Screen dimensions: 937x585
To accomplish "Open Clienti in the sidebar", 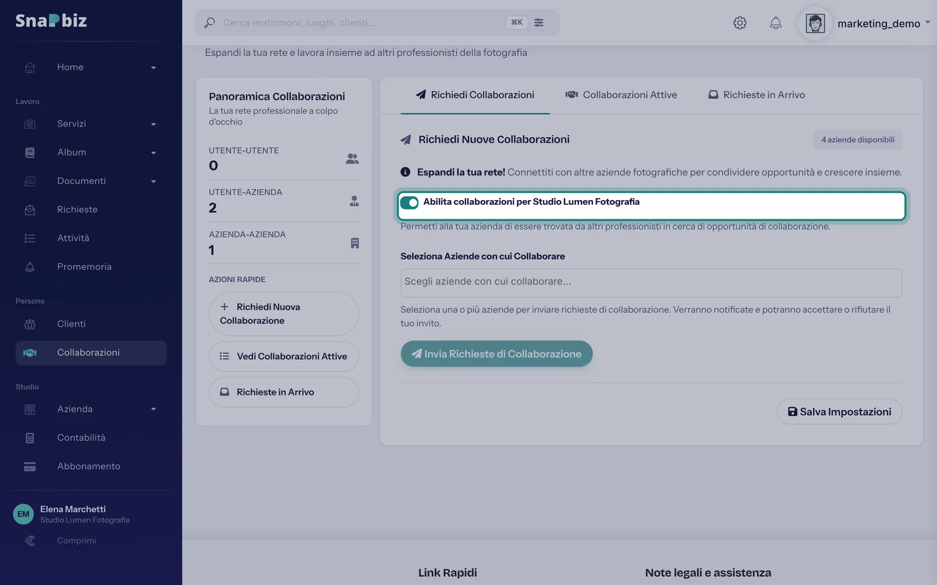I will point(91,324).
